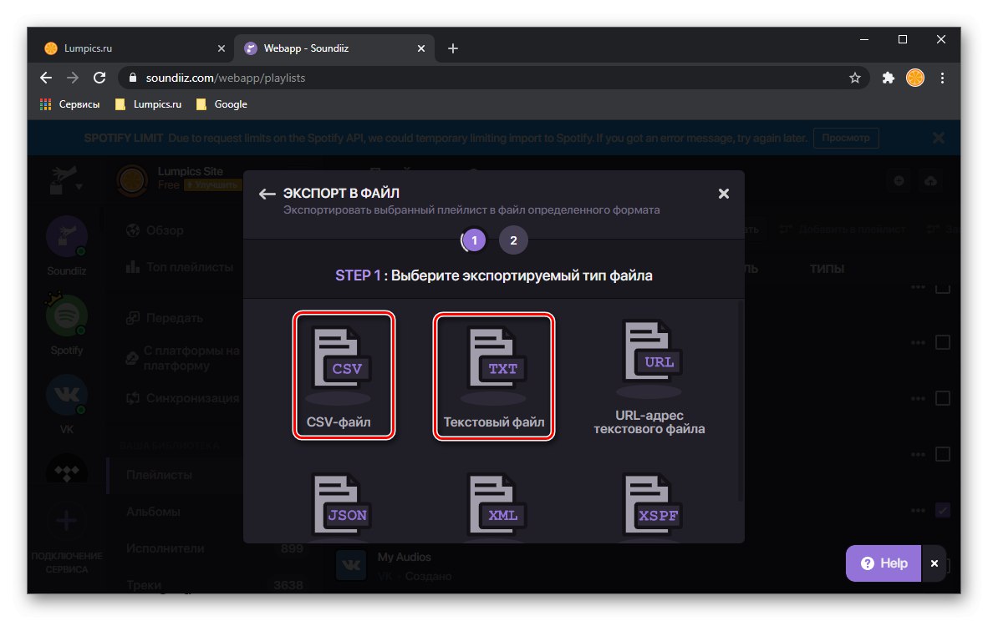
Task: Open Плейлисты in the library menu
Action: [x=159, y=475]
